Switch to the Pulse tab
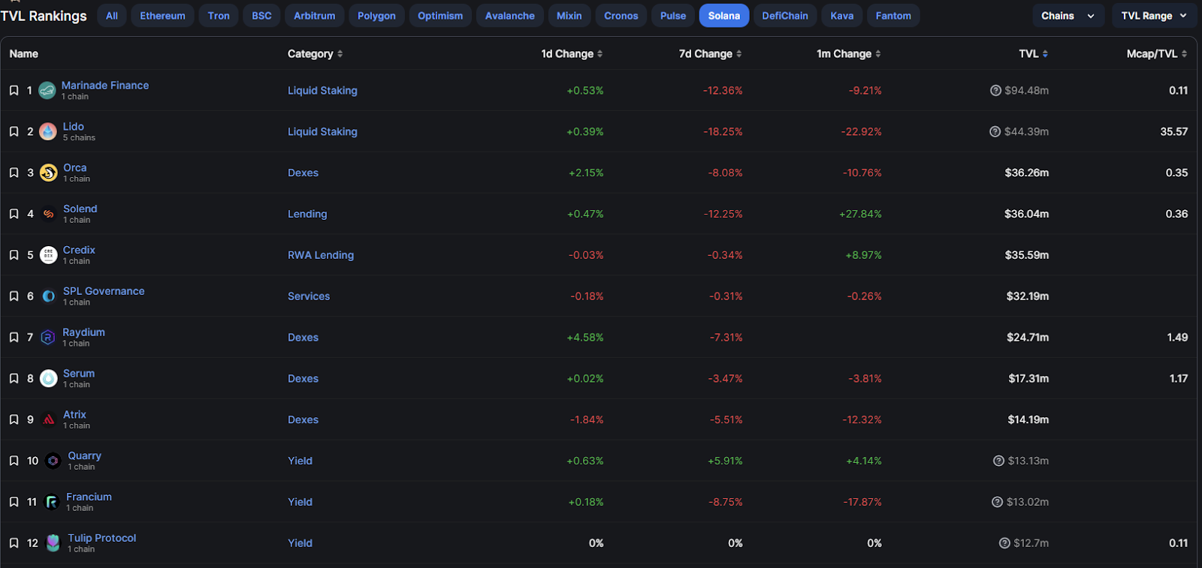 click(x=673, y=16)
